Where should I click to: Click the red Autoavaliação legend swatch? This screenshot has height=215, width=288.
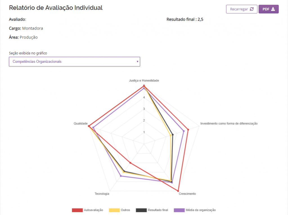[77, 210]
